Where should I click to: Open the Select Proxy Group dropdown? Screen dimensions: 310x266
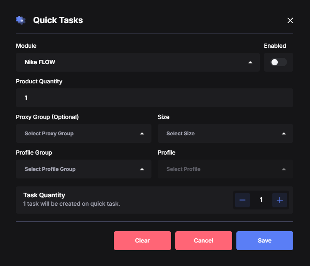tap(83, 133)
